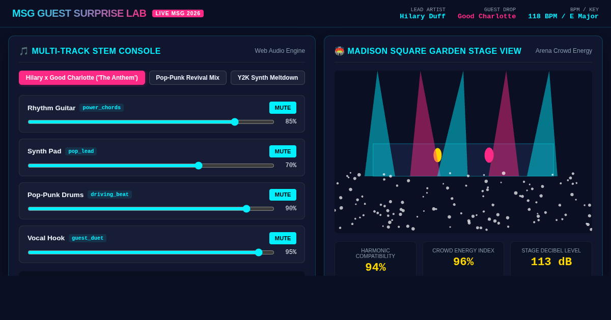611x320 pixels.
Task: Mute the Synth Pad track
Action: coord(283,151)
